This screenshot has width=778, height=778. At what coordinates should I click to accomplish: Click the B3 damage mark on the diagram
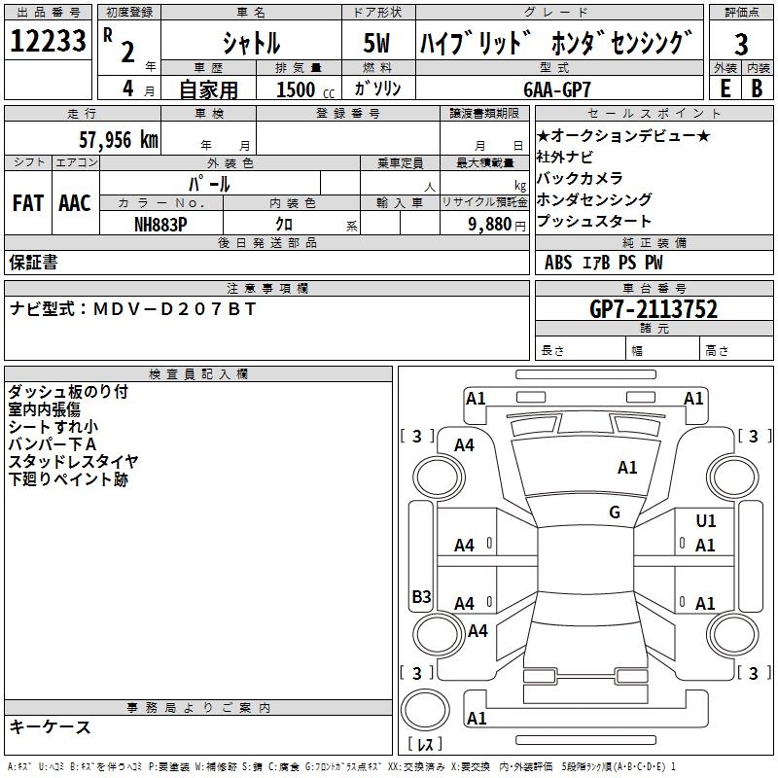[421, 597]
